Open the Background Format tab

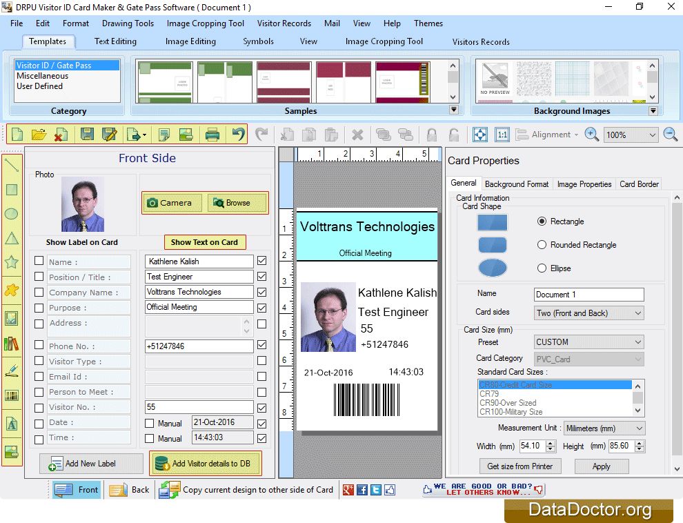point(517,184)
